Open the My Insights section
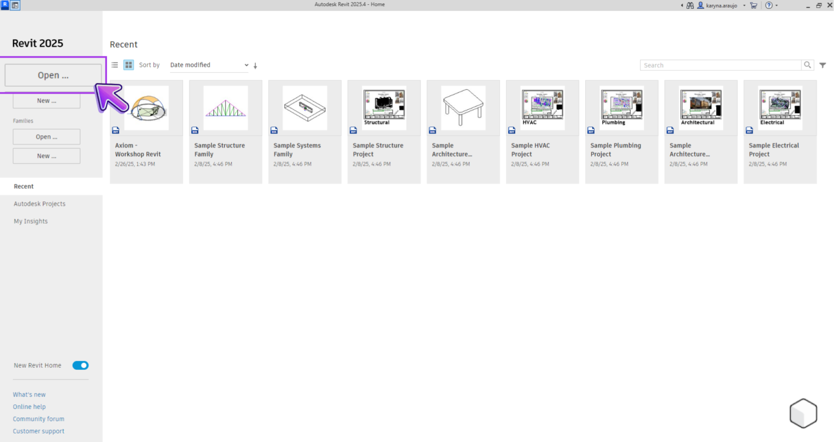The width and height of the screenshot is (834, 442). (31, 221)
